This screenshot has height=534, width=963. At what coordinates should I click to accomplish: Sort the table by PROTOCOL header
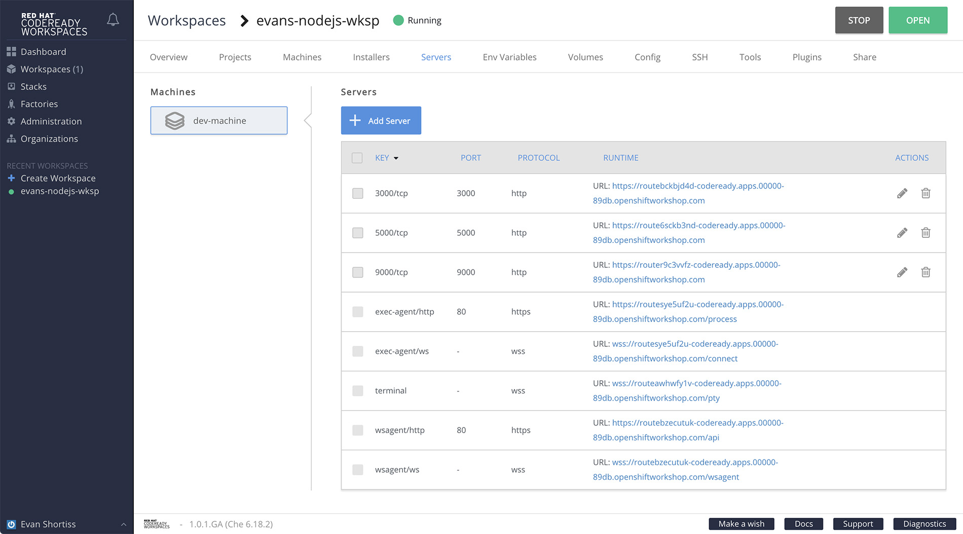point(539,158)
